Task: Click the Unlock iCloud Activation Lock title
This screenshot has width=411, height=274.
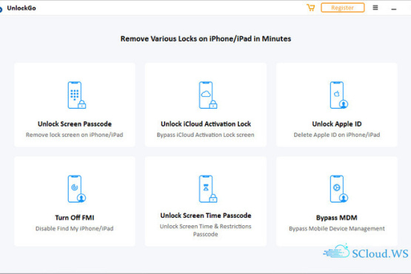Action: (206, 124)
